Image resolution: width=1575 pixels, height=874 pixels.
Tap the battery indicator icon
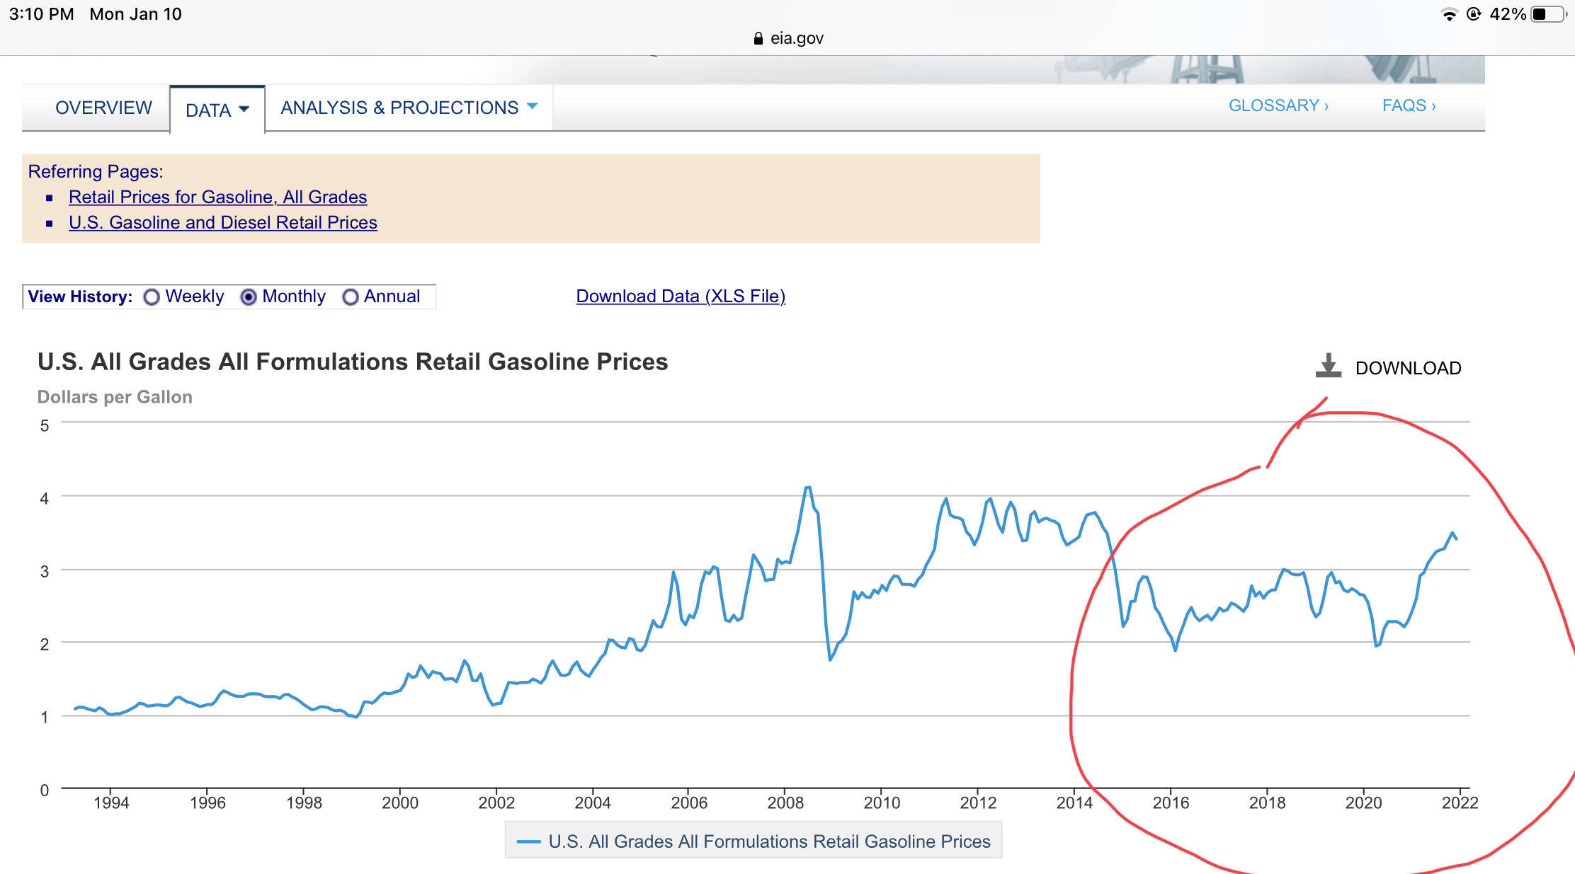point(1547,15)
